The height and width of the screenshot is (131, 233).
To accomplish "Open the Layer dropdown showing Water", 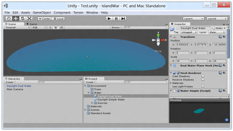I will [217, 32].
